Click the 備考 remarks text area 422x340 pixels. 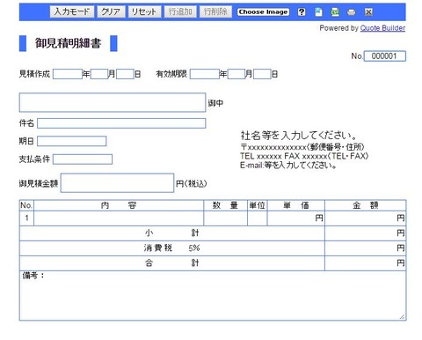pos(213,296)
